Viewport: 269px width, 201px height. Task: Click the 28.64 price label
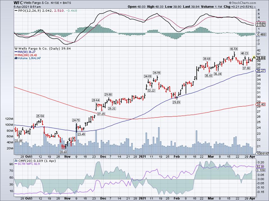click(x=96, y=100)
